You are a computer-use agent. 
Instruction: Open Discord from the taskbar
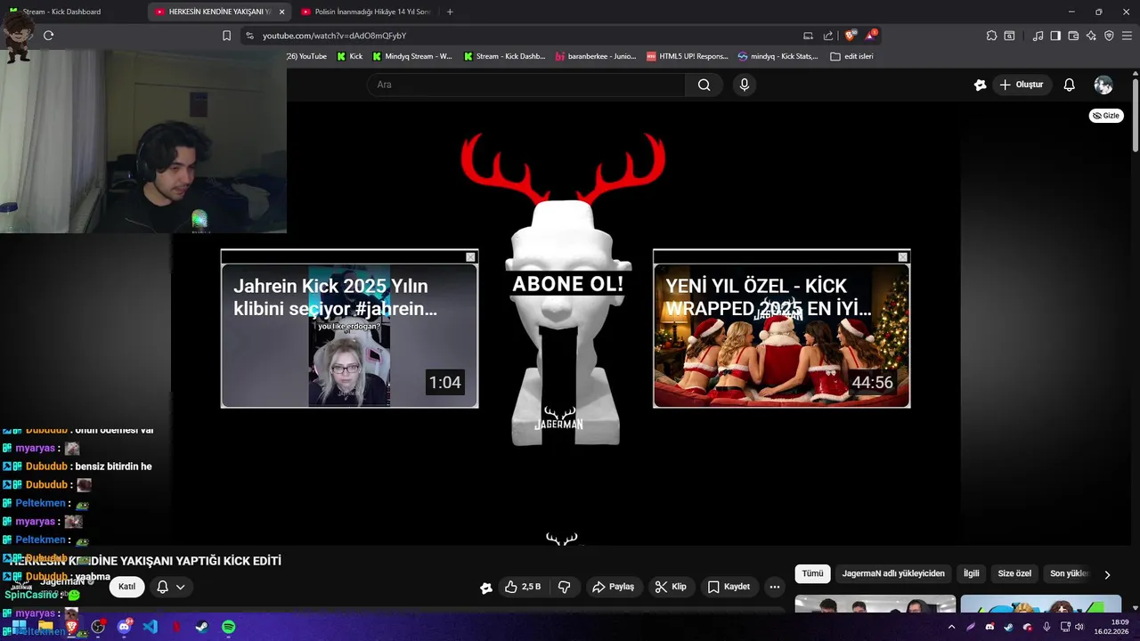click(x=125, y=627)
